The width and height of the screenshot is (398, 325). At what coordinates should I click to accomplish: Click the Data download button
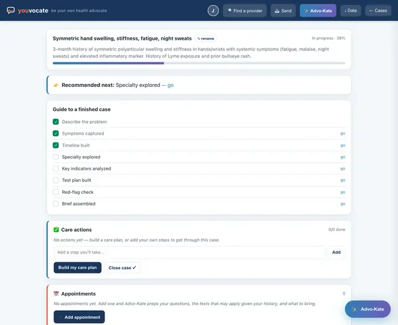click(x=351, y=11)
